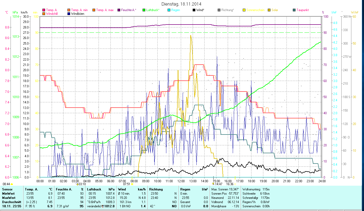Click the Temp. A. max legend label
Screen dimensions: 364x211
coord(105,10)
